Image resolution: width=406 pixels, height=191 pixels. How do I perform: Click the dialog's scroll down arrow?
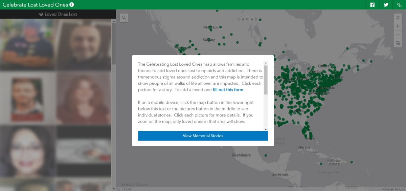point(266,129)
